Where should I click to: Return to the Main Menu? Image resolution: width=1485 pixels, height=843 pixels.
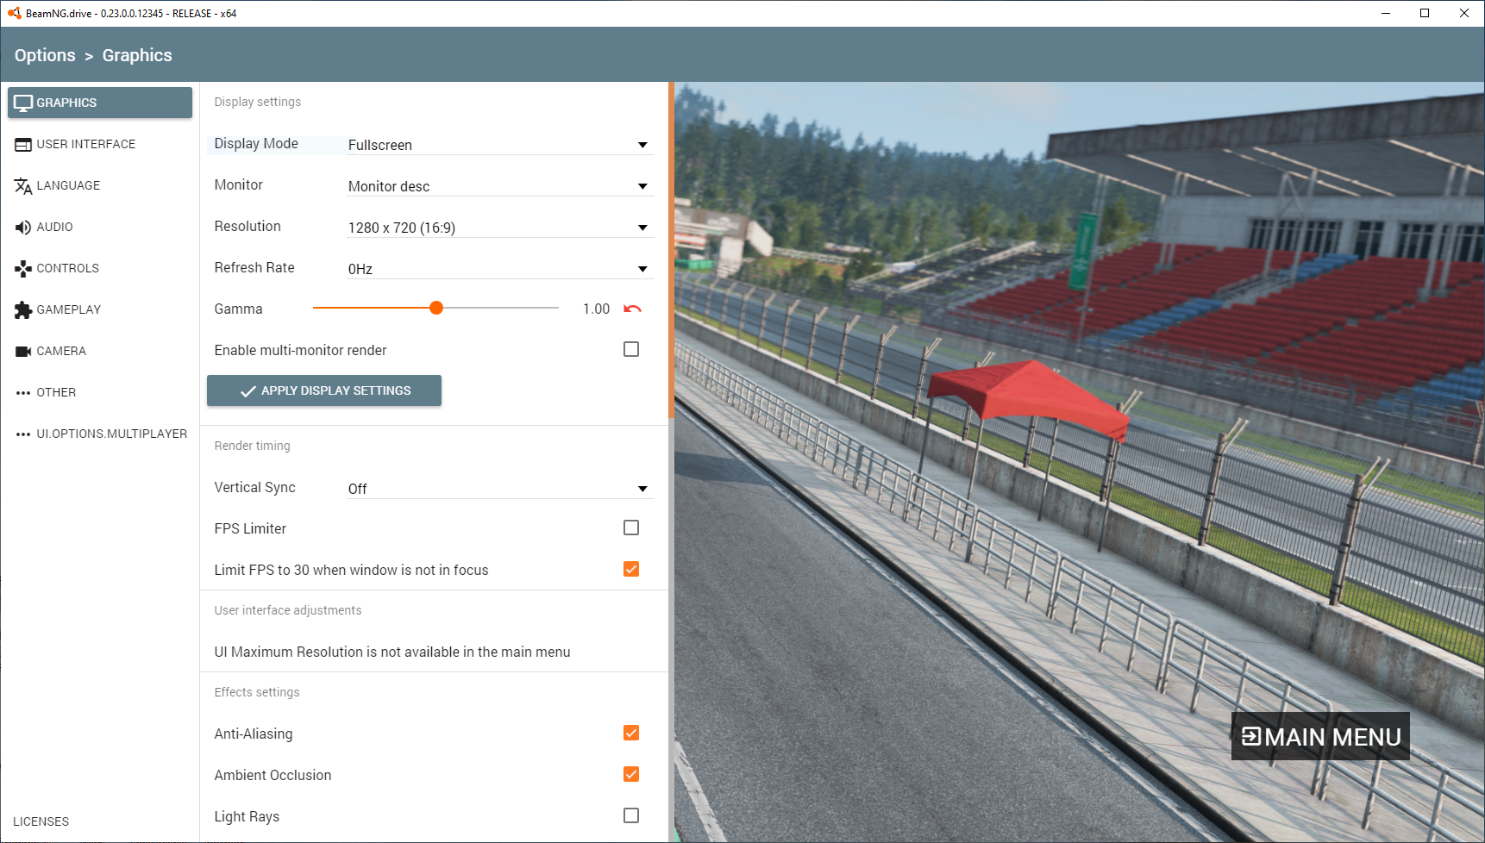click(1320, 736)
